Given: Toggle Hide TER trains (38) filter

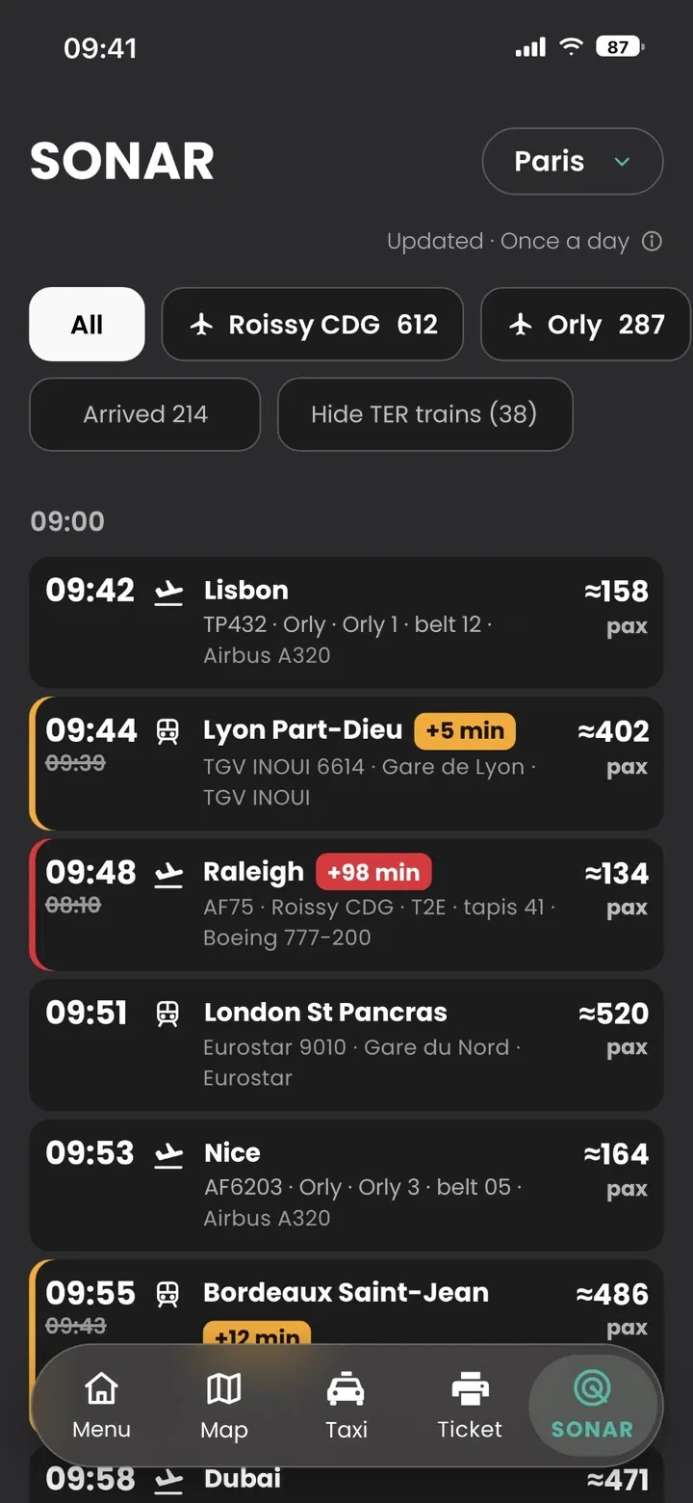Looking at the screenshot, I should coord(425,414).
